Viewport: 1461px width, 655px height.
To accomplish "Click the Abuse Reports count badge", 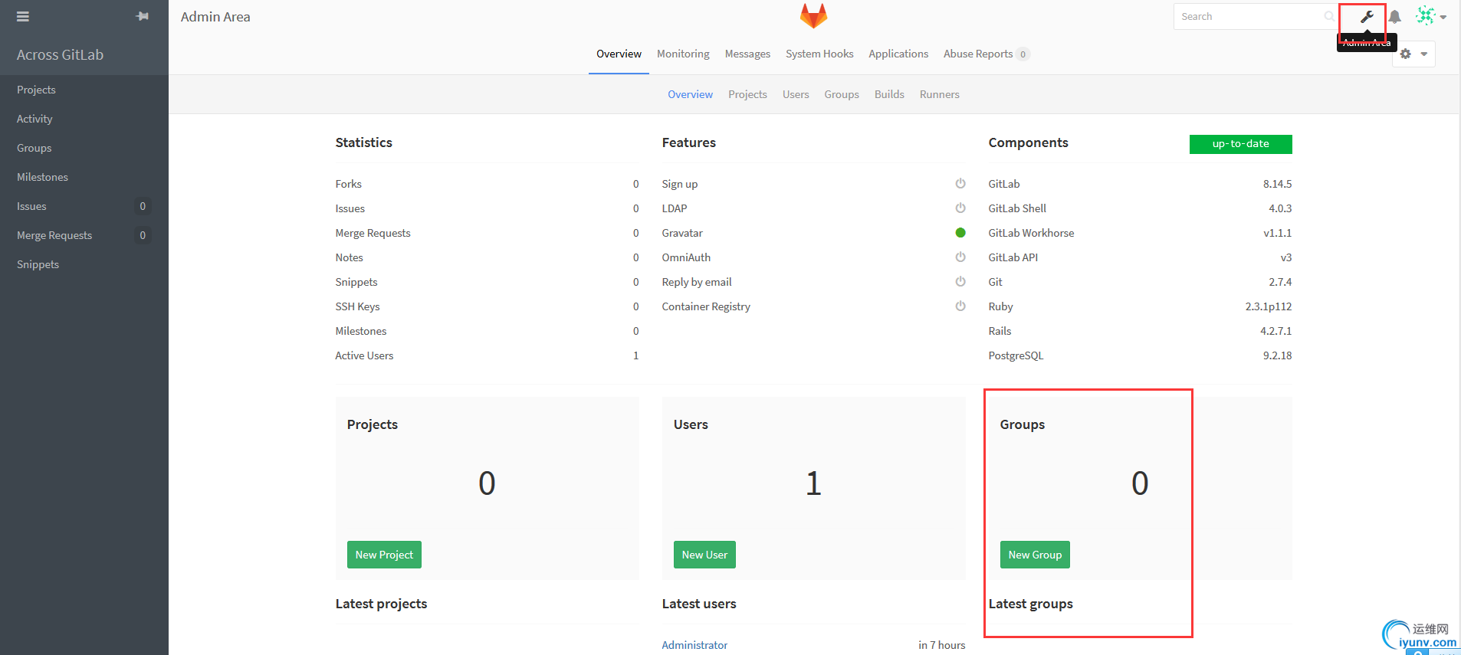I will 1023,54.
